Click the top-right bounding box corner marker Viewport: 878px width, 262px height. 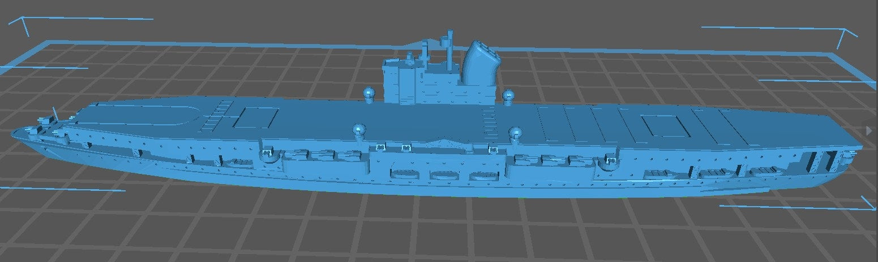click(845, 34)
